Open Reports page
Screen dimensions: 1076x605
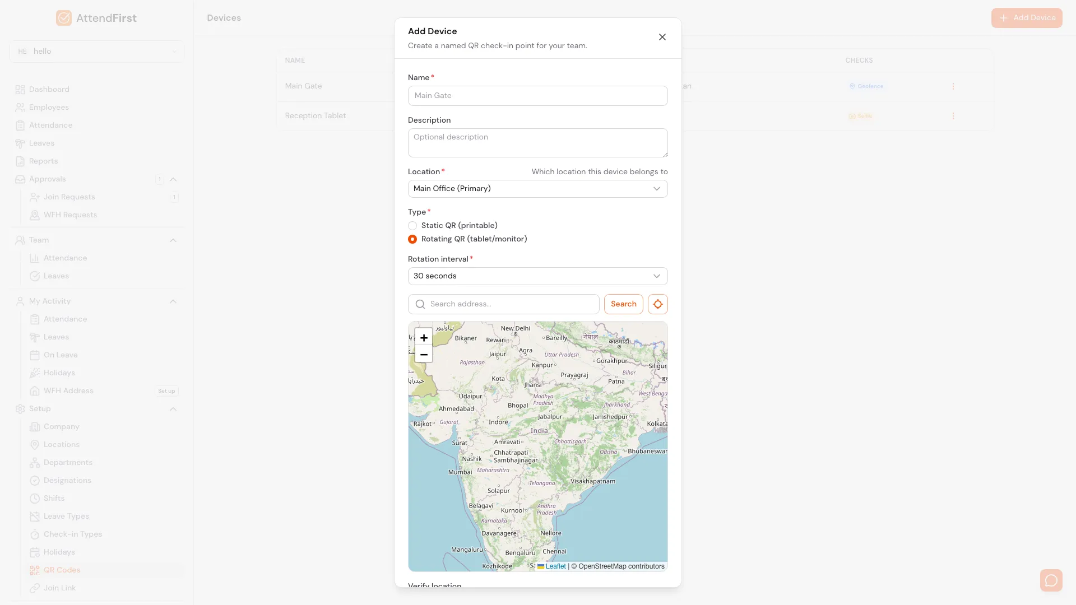(x=43, y=161)
